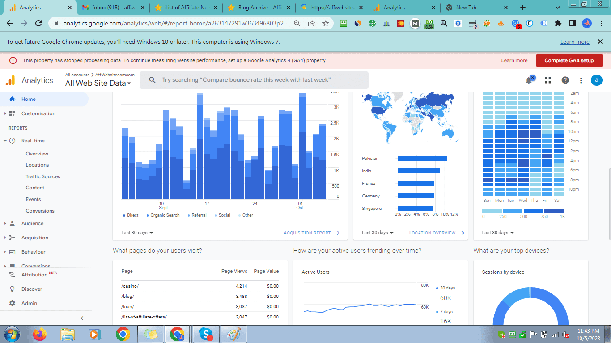611x343 pixels.
Task: Switch to the New Tab browser tab
Action: 476,8
